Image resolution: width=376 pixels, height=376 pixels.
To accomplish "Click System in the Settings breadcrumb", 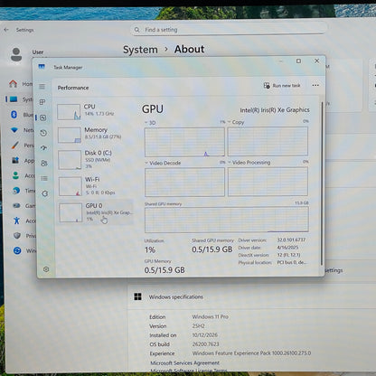I will tap(140, 50).
